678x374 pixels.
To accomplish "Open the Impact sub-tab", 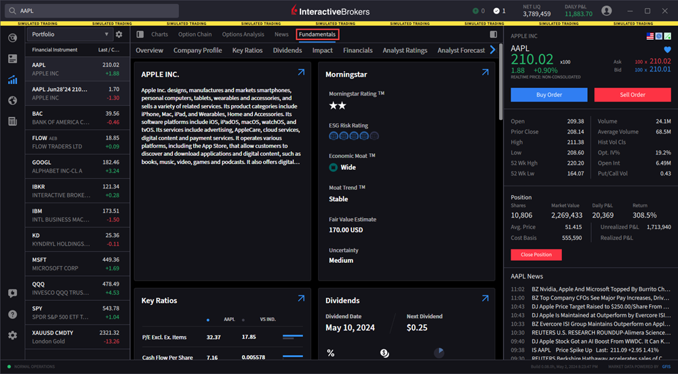I will click(x=323, y=51).
